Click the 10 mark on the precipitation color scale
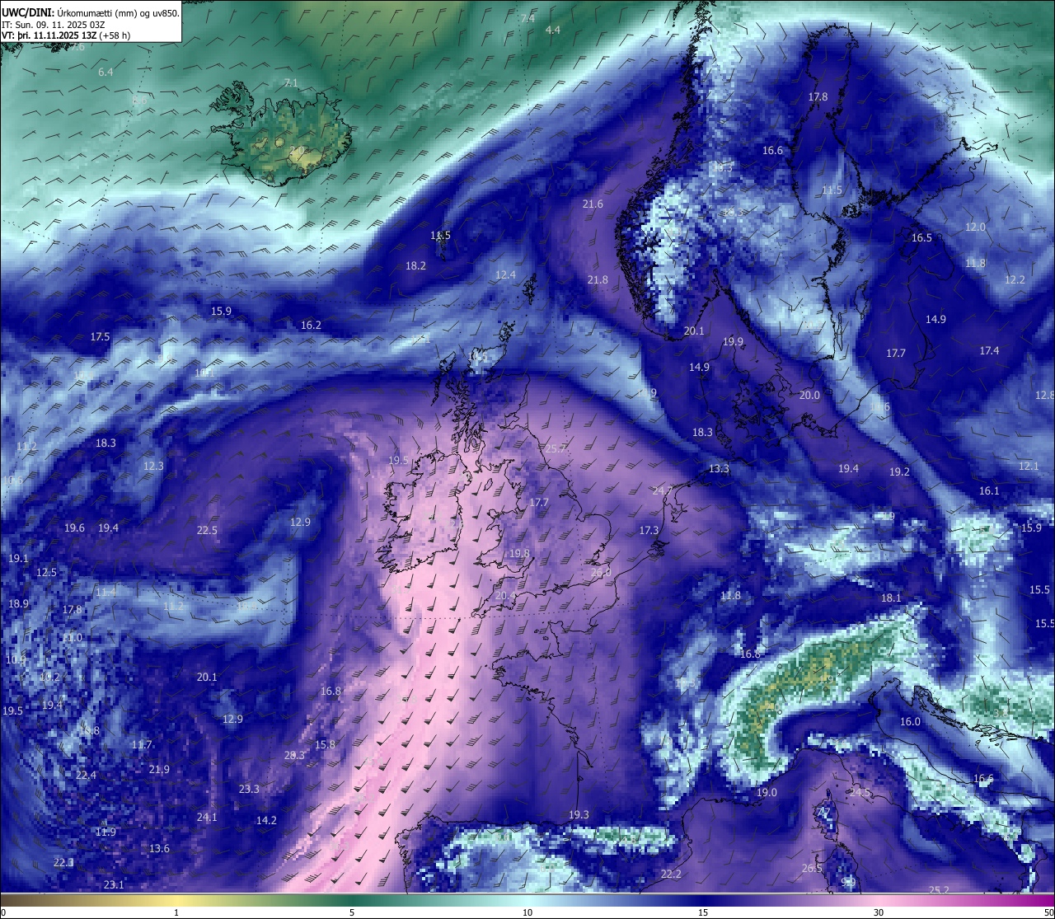This screenshot has height=919, width=1055. (x=527, y=912)
